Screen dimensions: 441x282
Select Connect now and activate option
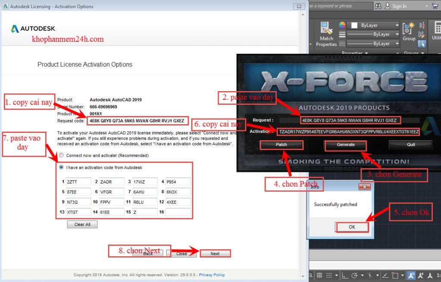click(x=61, y=155)
